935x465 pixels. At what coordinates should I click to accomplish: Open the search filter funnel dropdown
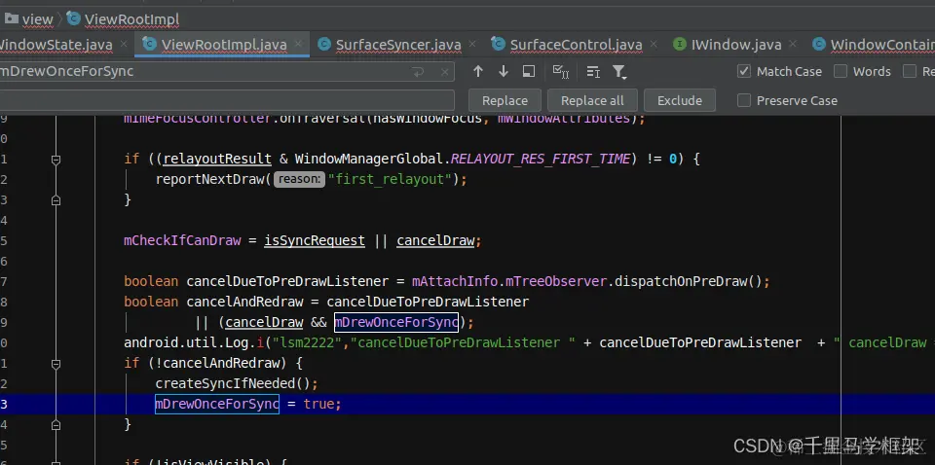[619, 72]
